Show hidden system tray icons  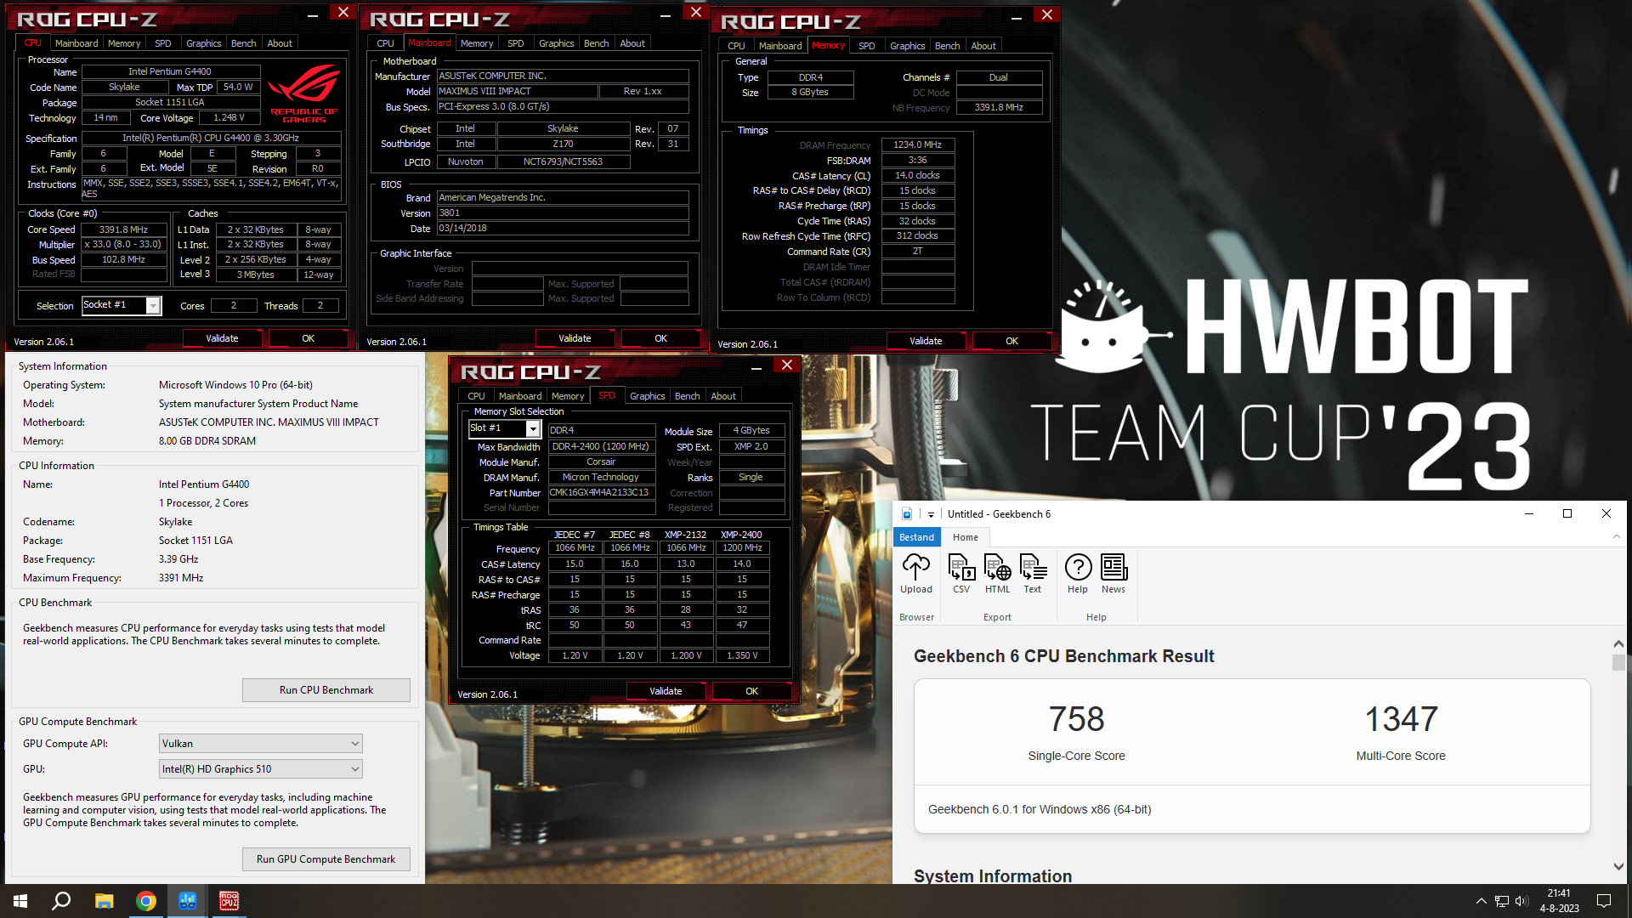[x=1481, y=901]
